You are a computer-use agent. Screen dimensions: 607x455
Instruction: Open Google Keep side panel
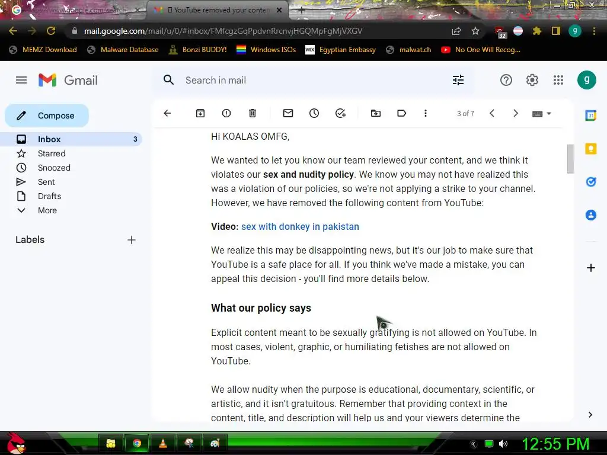coord(591,149)
